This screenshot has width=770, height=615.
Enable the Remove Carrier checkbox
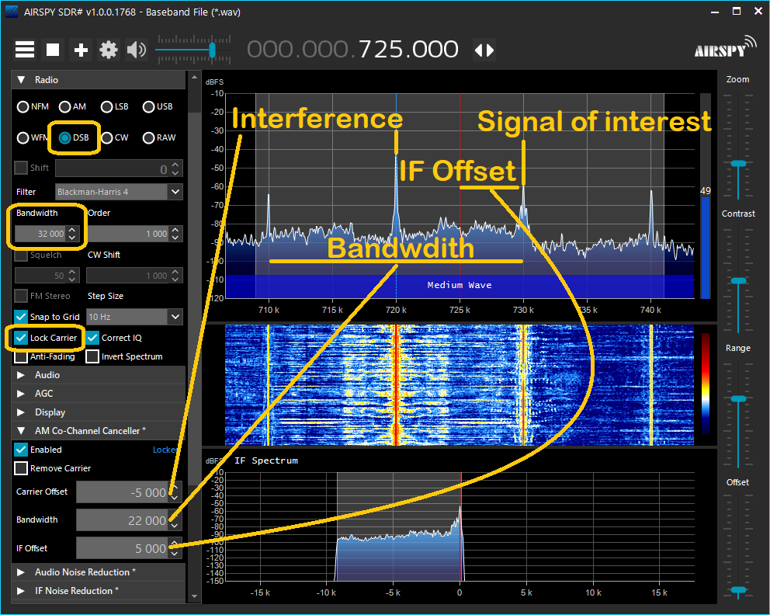(21, 468)
